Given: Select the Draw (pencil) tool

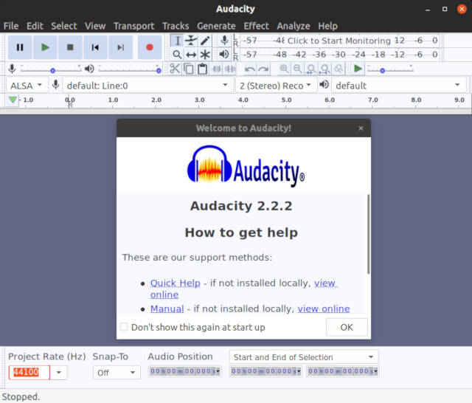Looking at the screenshot, I should pos(205,41).
